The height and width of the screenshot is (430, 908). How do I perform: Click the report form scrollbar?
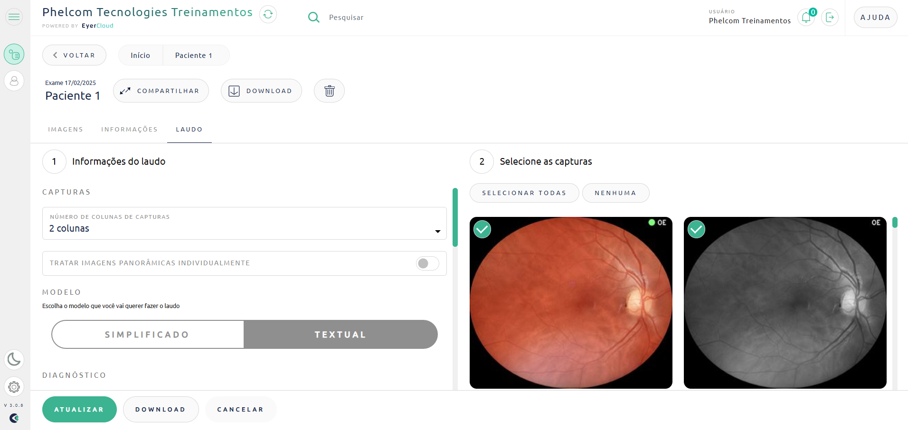(x=455, y=217)
